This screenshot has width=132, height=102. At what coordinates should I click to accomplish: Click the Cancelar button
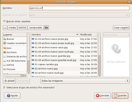point(102,95)
